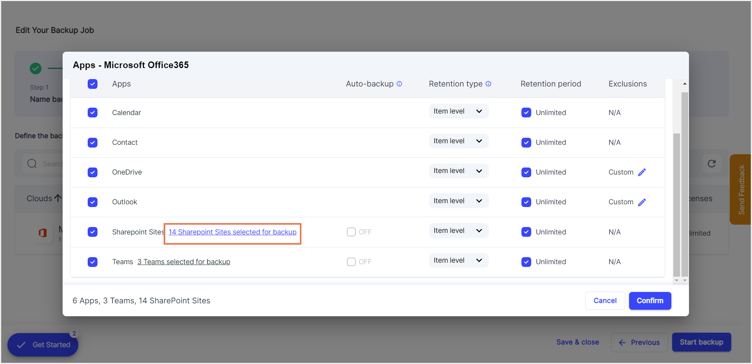This screenshot has width=752, height=364.
Task: Click the Calendar row N/A exclusion
Action: click(x=615, y=113)
